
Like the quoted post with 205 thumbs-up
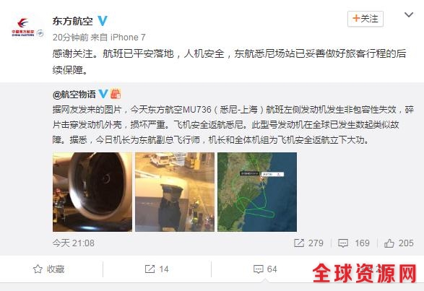click(x=389, y=243)
